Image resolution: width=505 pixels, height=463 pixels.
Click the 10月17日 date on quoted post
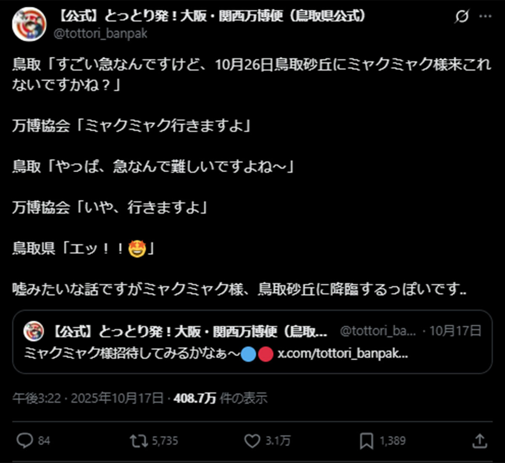pos(455,331)
